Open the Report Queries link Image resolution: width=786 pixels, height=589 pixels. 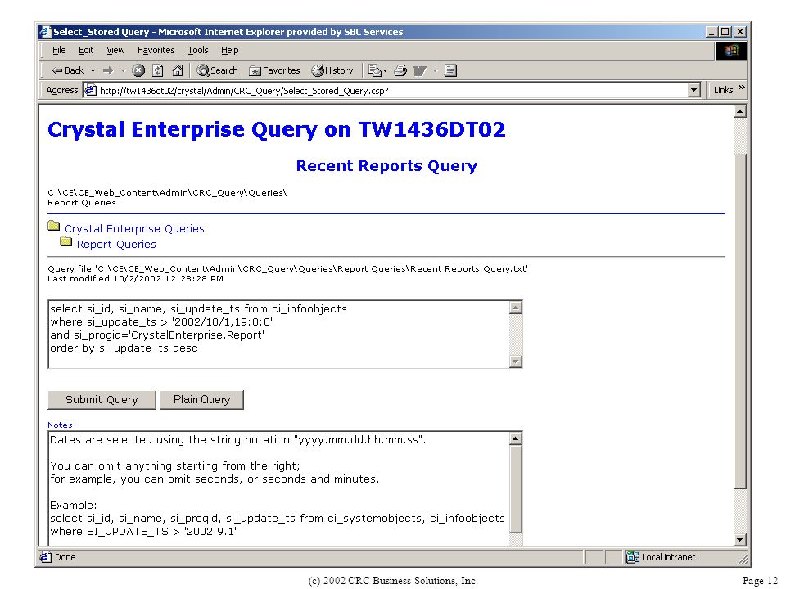[116, 245]
